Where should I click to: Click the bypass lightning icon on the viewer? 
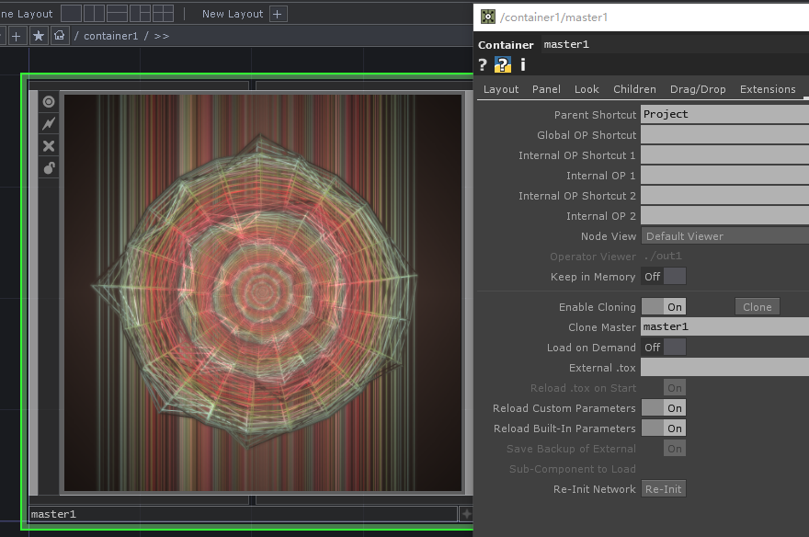click(48, 123)
